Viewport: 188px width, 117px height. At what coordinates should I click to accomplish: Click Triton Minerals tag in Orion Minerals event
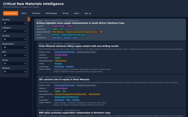[60, 61]
